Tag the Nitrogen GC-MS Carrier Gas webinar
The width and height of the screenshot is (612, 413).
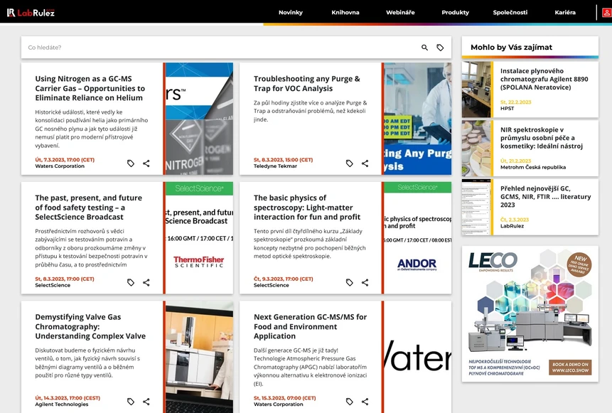pyautogui.click(x=130, y=163)
